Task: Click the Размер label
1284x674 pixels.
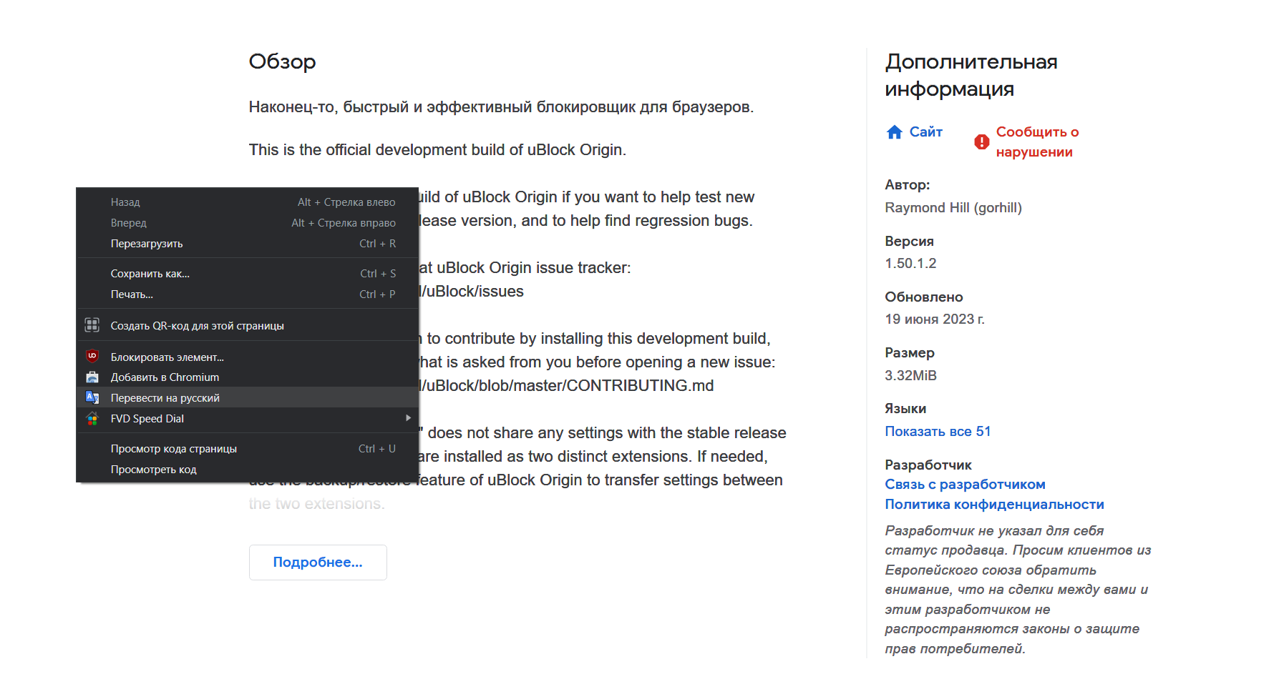Action: click(910, 353)
